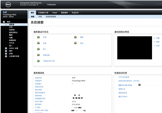This screenshot has height=113, width=162.
Task: Click the system ID LED indicator circle
Action: click(139, 85)
